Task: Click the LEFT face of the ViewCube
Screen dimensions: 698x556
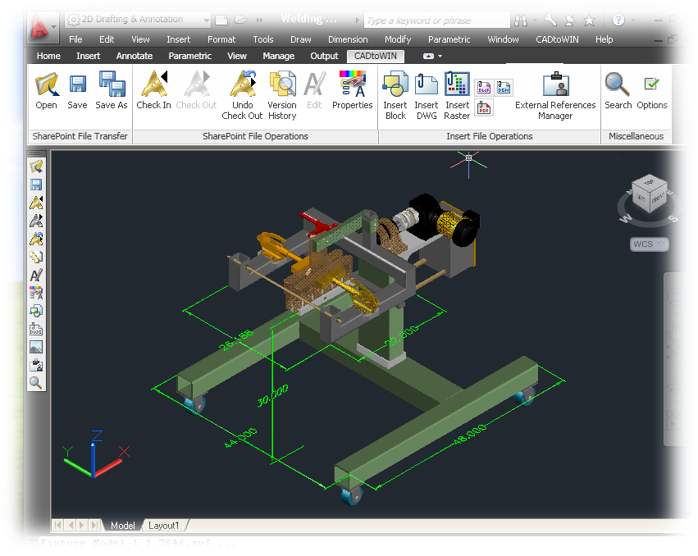Action: [x=641, y=197]
